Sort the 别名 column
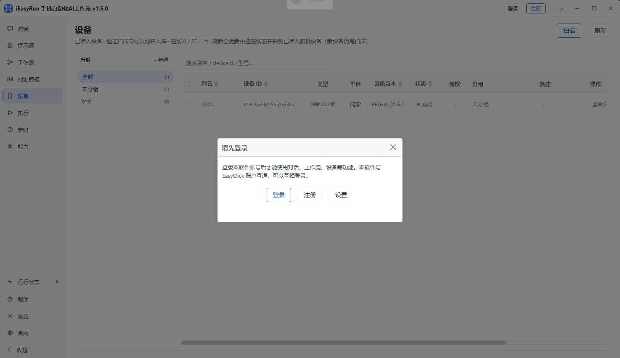This screenshot has height=358, width=620. 216,84
